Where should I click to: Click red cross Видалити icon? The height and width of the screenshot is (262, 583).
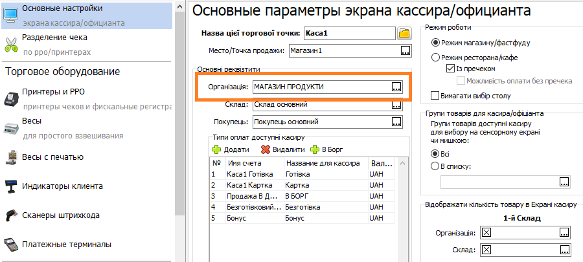pyautogui.click(x=265, y=150)
